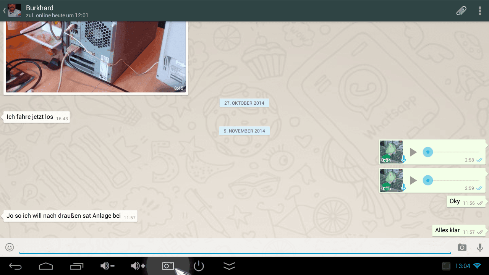489x275 pixels.
Task: Seek the slider on the 2:59 voice message
Action: point(451,180)
